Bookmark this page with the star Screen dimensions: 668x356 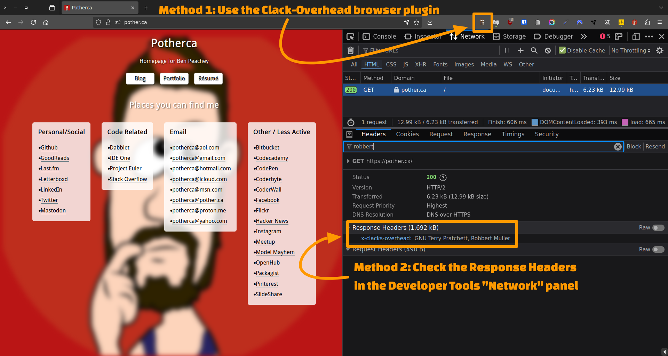[x=416, y=22]
